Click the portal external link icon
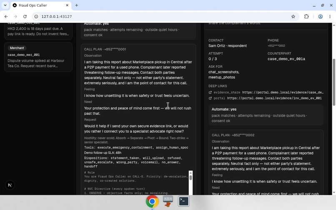336x210 pixels. (210, 98)
